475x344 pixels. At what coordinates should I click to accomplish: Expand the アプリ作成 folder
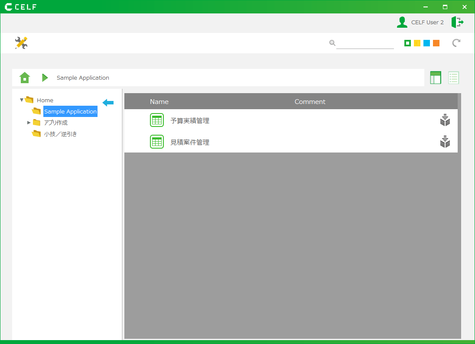[x=29, y=123]
